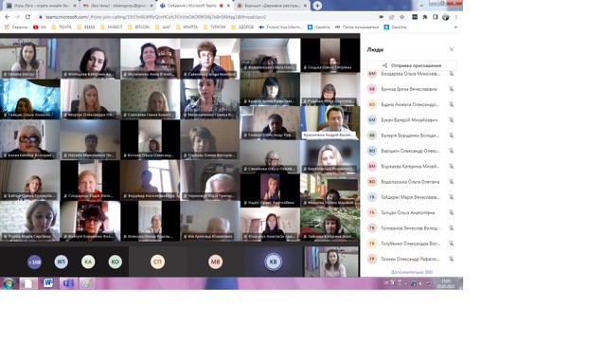Viewport: 606px width, 344px height.
Task: Click the teams.microsoft.com address bar
Action: (208, 17)
